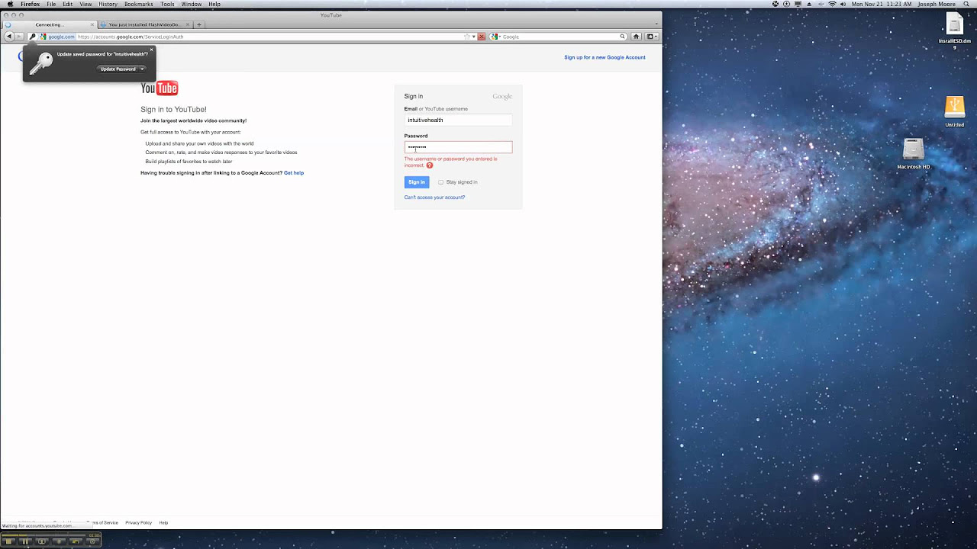Viewport: 977px width, 549px height.
Task: Click the password key icon in address bar
Action: click(32, 37)
